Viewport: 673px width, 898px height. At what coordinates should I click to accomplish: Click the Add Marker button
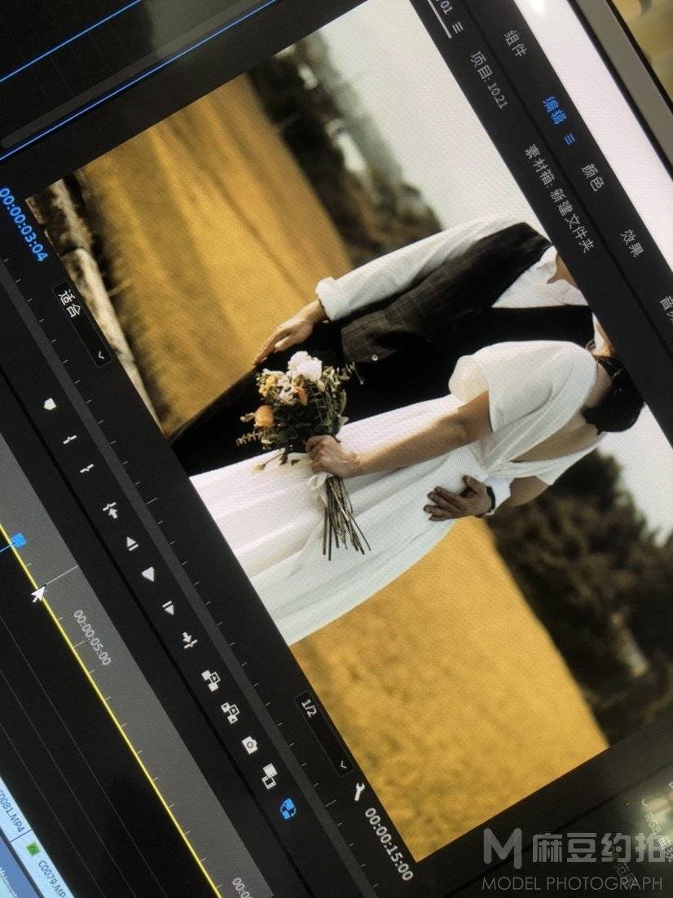(x=51, y=404)
